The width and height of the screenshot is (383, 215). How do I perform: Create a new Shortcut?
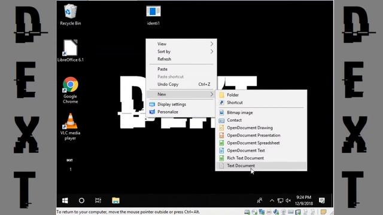[x=261, y=102]
